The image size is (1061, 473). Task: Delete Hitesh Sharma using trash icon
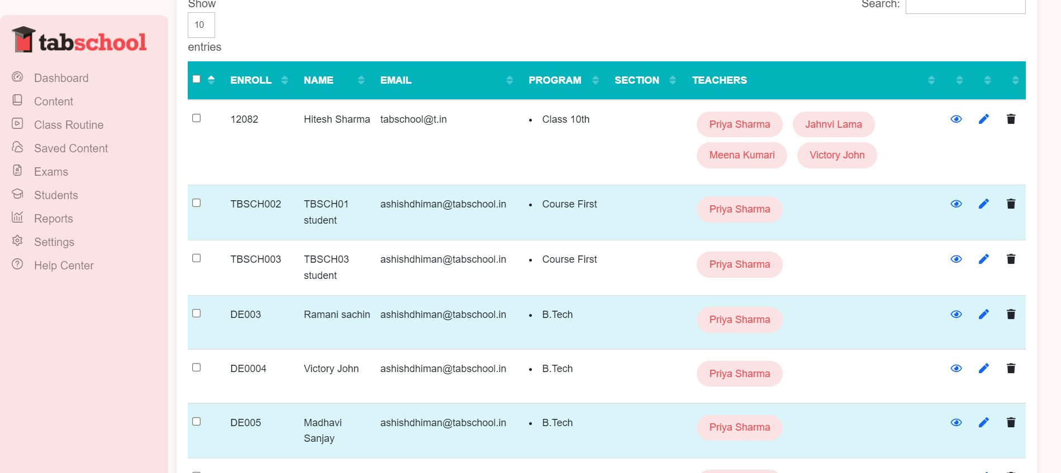coord(1011,119)
